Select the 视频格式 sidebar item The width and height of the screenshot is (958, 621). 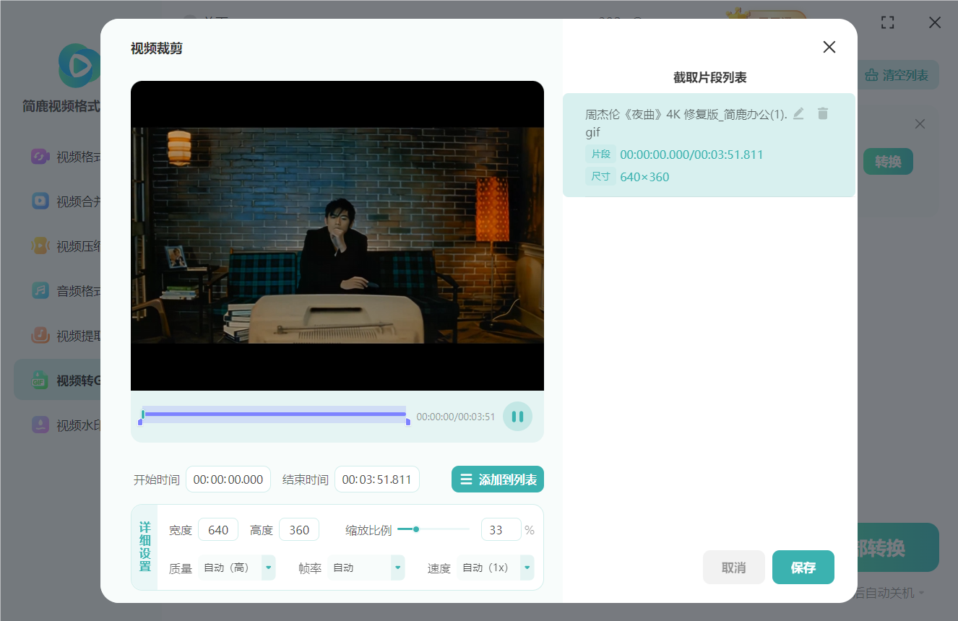pyautogui.click(x=58, y=157)
